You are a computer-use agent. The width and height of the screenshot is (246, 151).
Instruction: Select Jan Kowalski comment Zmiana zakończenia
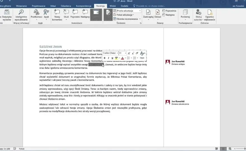[180, 103]
